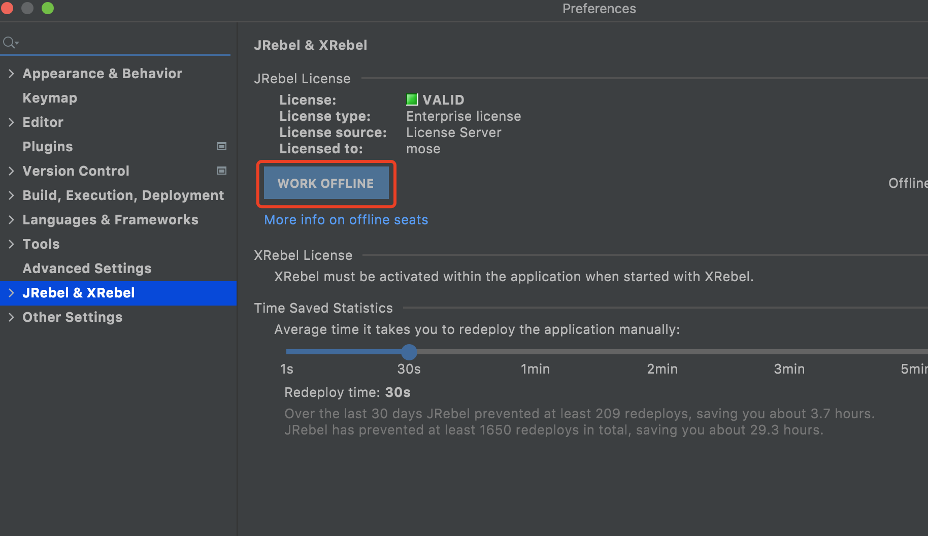Select Appearance & Behavior in the sidebar

pos(102,74)
